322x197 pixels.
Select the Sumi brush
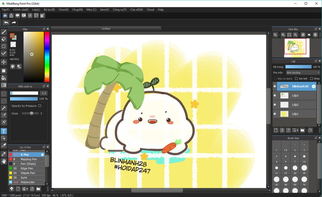click(x=26, y=178)
